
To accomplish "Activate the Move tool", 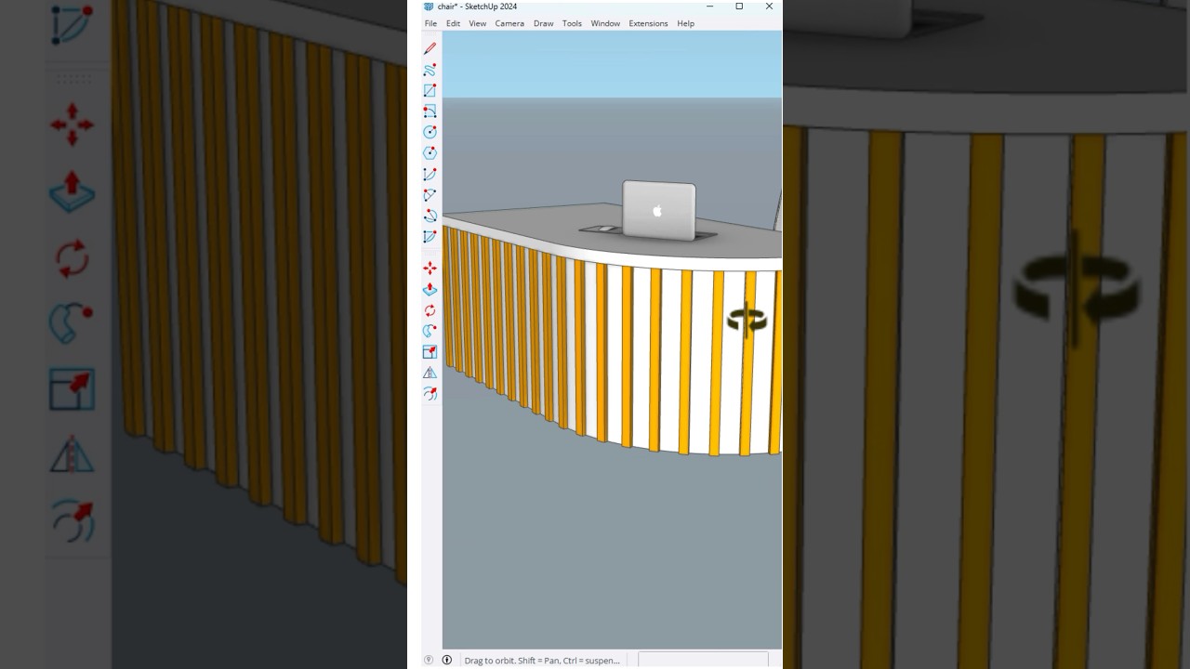I will [x=430, y=268].
